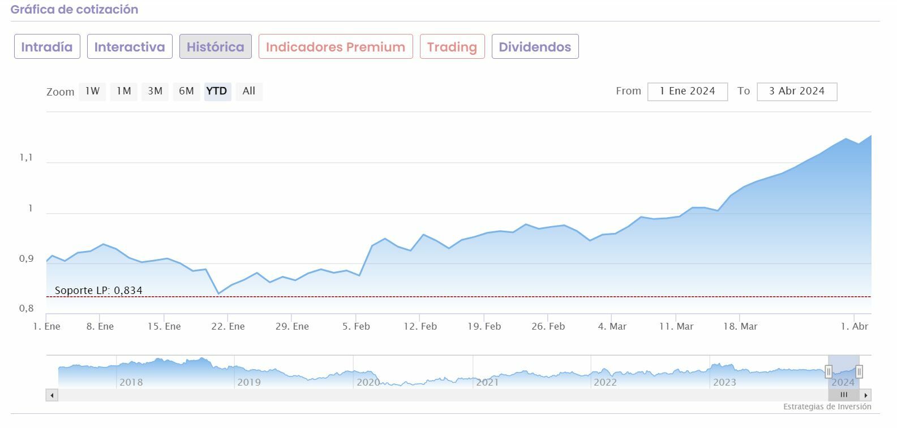
Task: Select the Histórica tab
Action: coord(215,47)
